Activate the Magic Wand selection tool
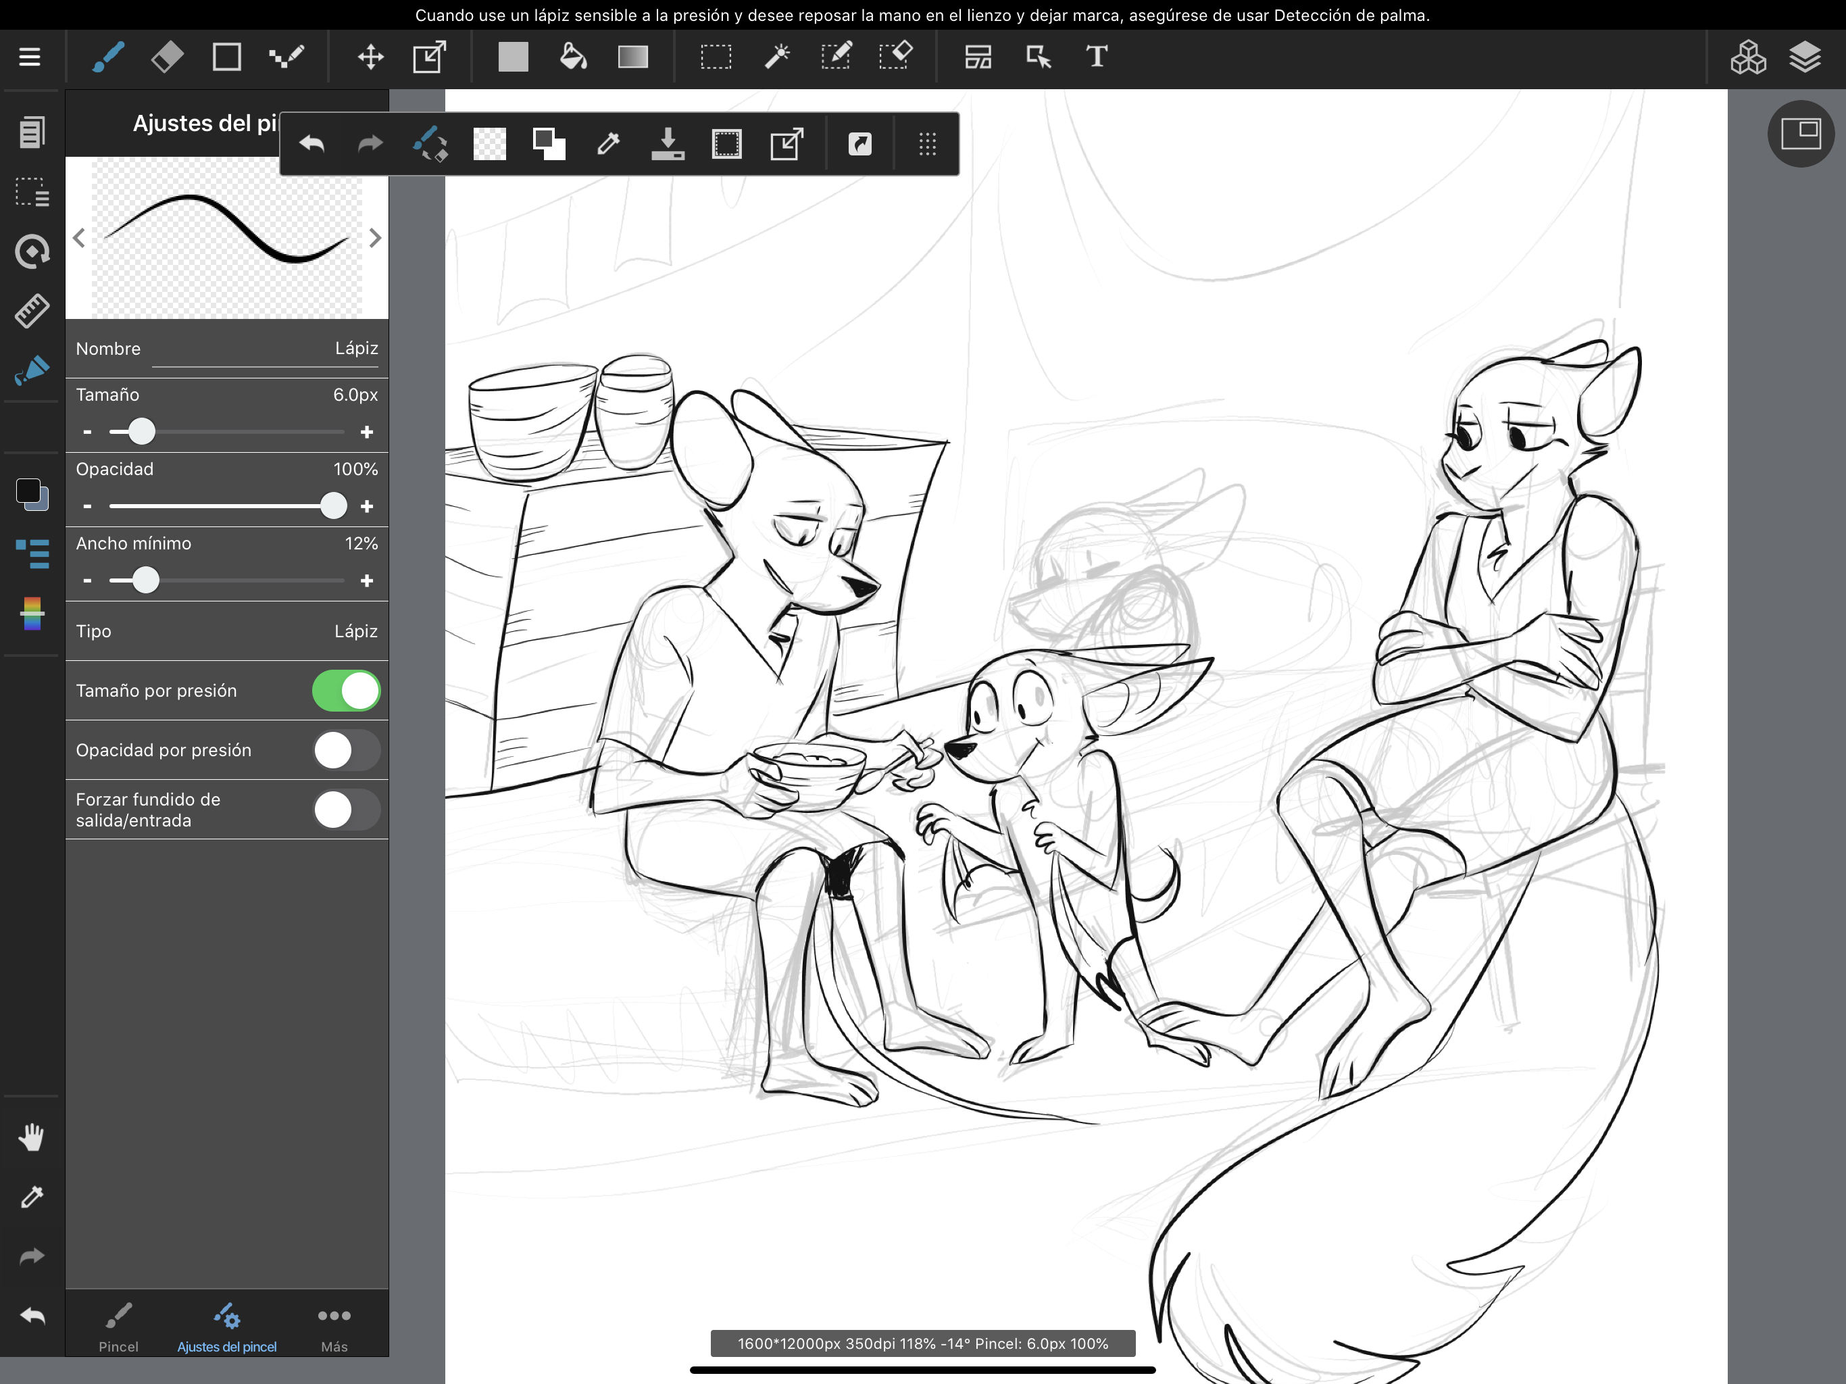The height and width of the screenshot is (1384, 1846). coord(777,57)
